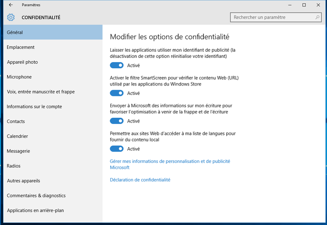Toggle sending writing info to Microsoft
The height and width of the screenshot is (225, 327).
pyautogui.click(x=117, y=121)
